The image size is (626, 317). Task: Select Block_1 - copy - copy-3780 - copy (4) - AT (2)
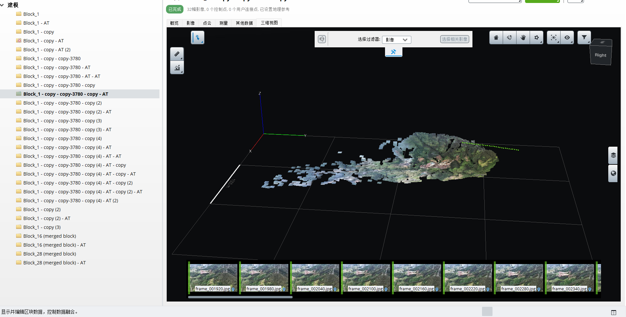coord(71,201)
